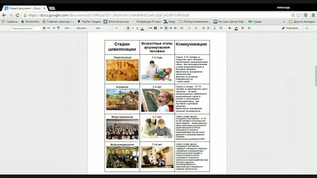Open the Arial font dropdown

[103, 28]
